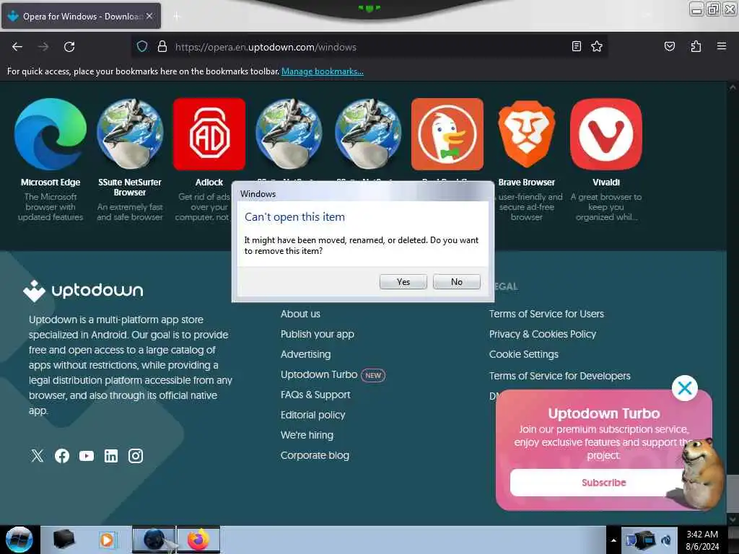Click the uptodown footer logo
This screenshot has height=554, width=739.
coord(83,290)
